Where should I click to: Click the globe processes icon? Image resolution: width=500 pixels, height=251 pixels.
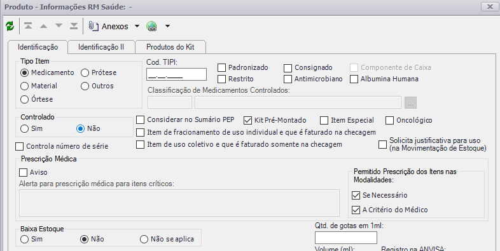(152, 26)
